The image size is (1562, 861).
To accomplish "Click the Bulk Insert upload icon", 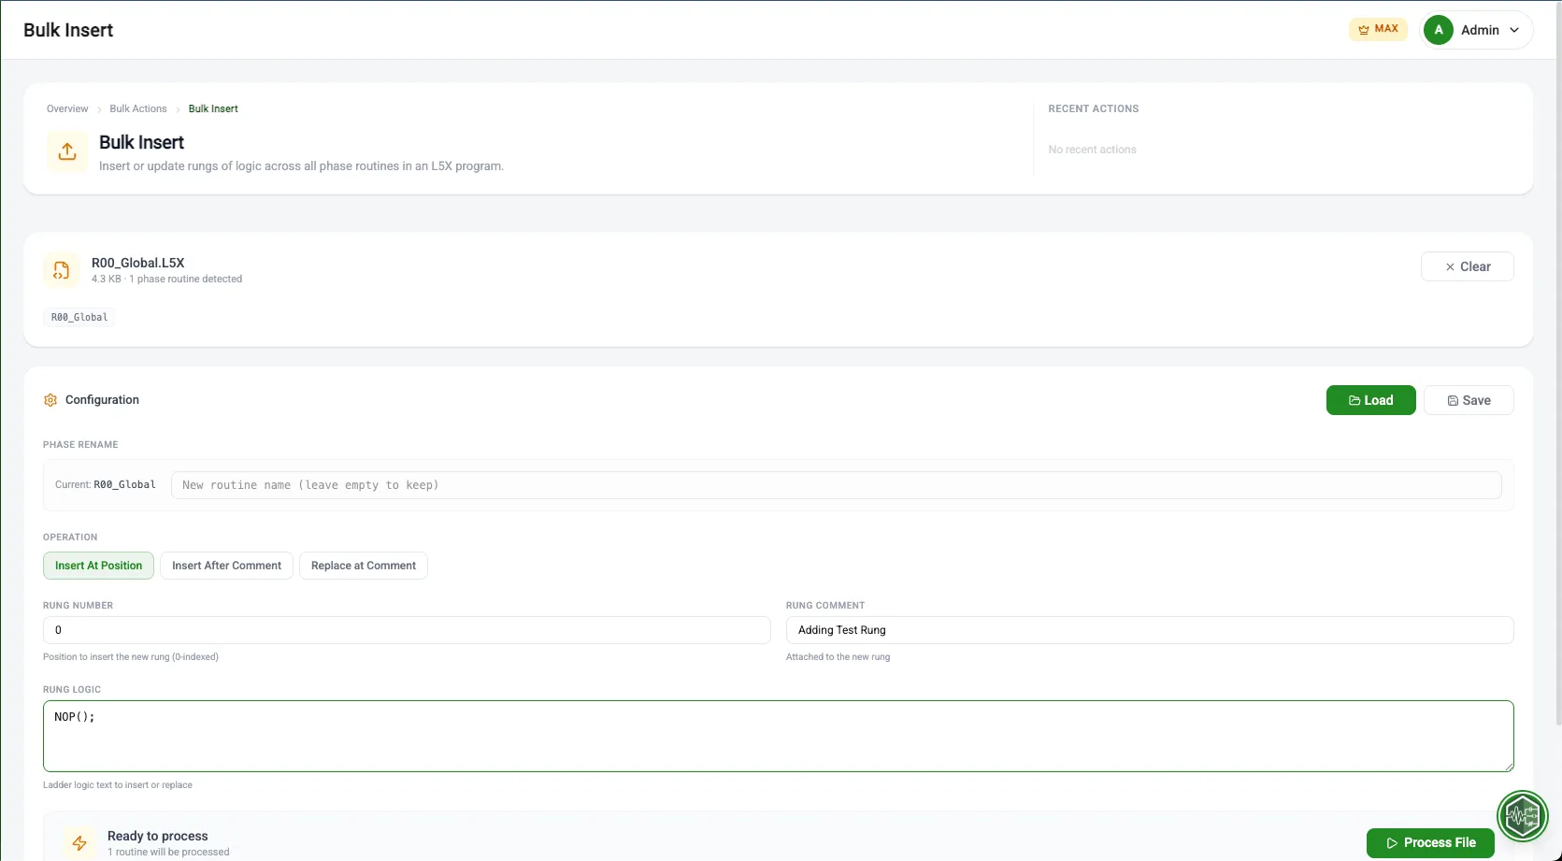I will [67, 151].
